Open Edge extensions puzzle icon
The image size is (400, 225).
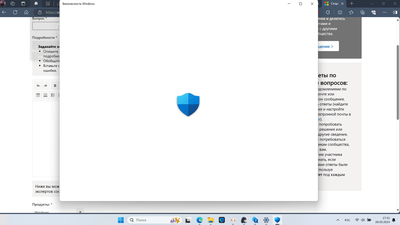[x=328, y=12]
